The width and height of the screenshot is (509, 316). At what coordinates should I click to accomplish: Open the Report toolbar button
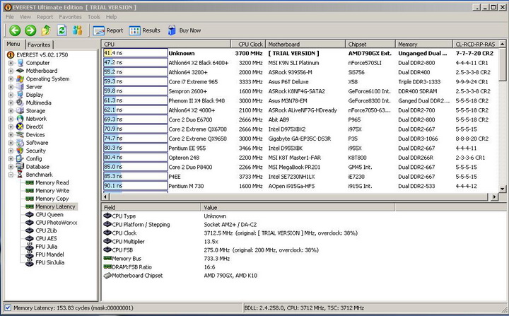pyautogui.click(x=107, y=30)
